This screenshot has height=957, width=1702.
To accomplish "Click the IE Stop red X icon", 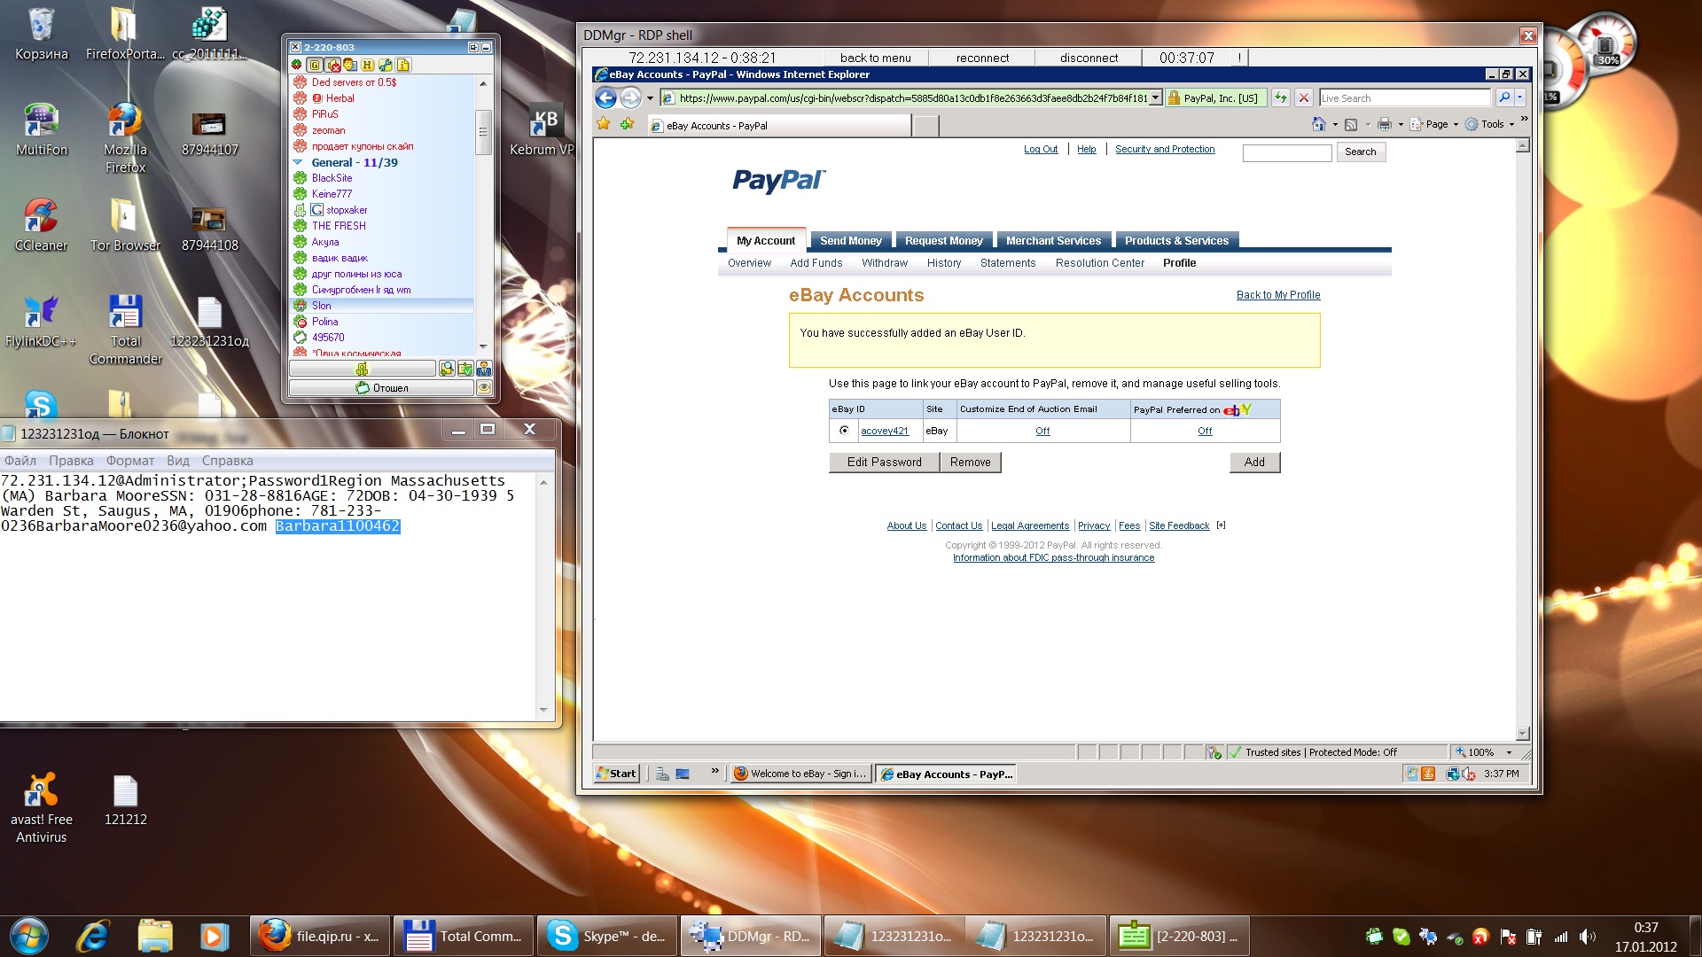I will (x=1304, y=98).
